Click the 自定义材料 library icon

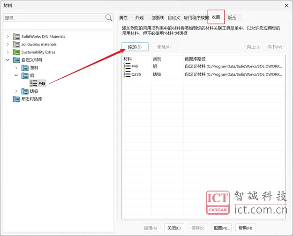(x=16, y=60)
